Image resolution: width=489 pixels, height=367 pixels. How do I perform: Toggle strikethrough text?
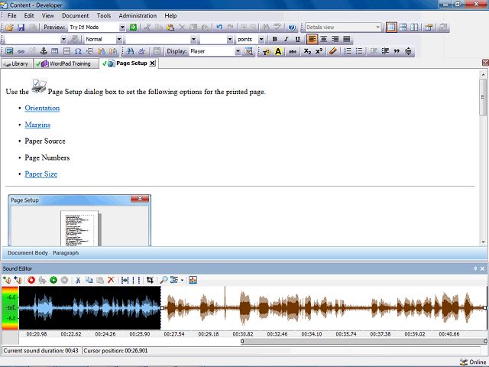[x=292, y=51]
